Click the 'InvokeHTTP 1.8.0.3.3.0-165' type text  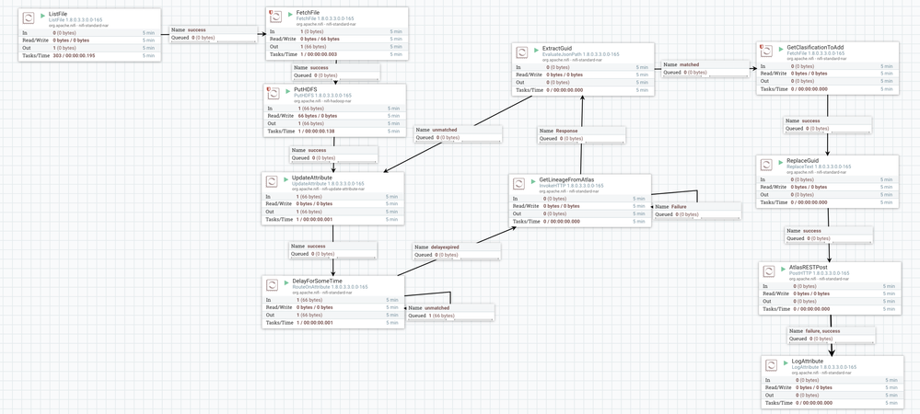point(571,185)
